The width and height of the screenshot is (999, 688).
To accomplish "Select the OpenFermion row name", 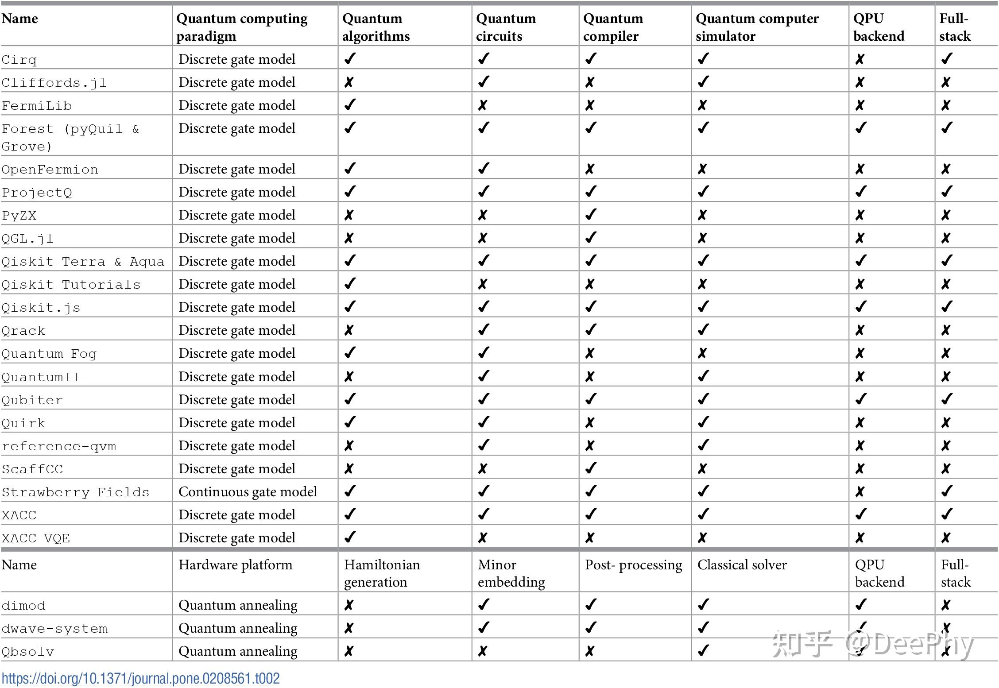I will click(x=50, y=170).
